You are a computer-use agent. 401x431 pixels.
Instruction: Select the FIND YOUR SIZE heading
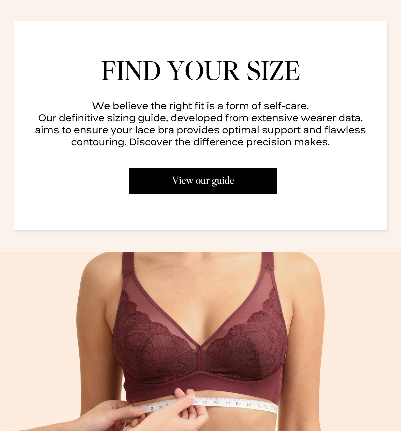pyautogui.click(x=200, y=71)
